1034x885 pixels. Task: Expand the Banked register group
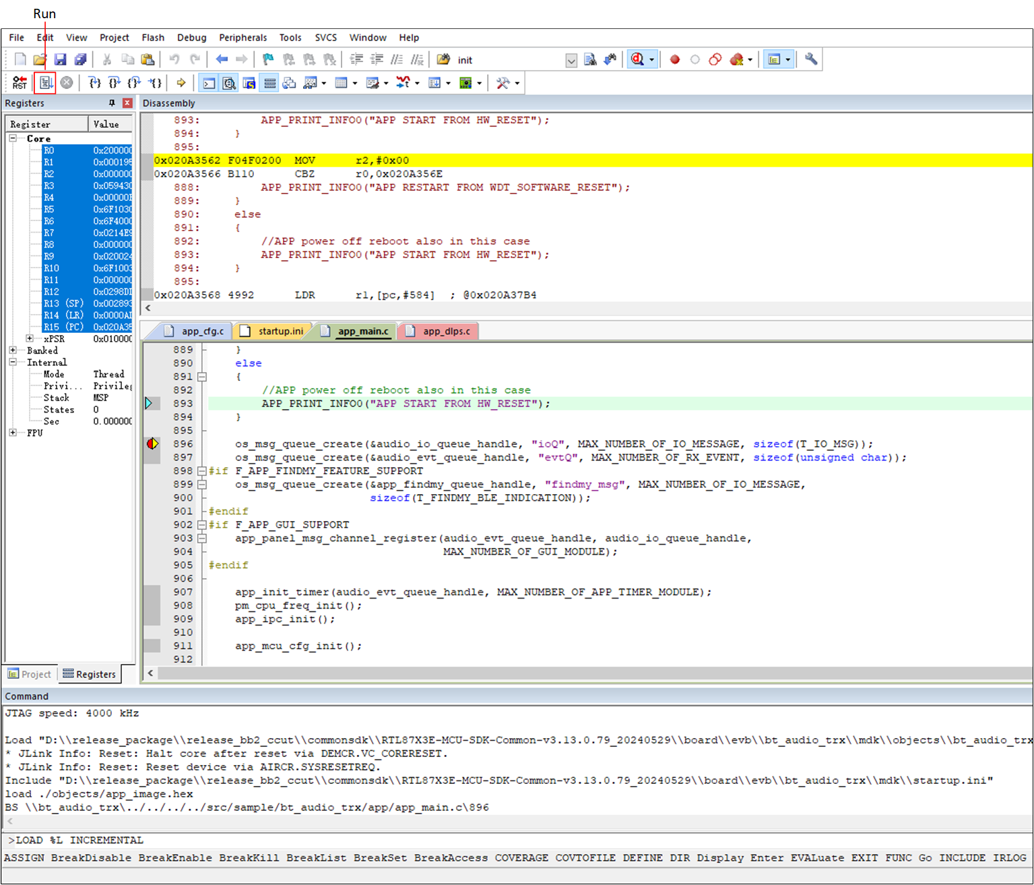click(x=13, y=350)
